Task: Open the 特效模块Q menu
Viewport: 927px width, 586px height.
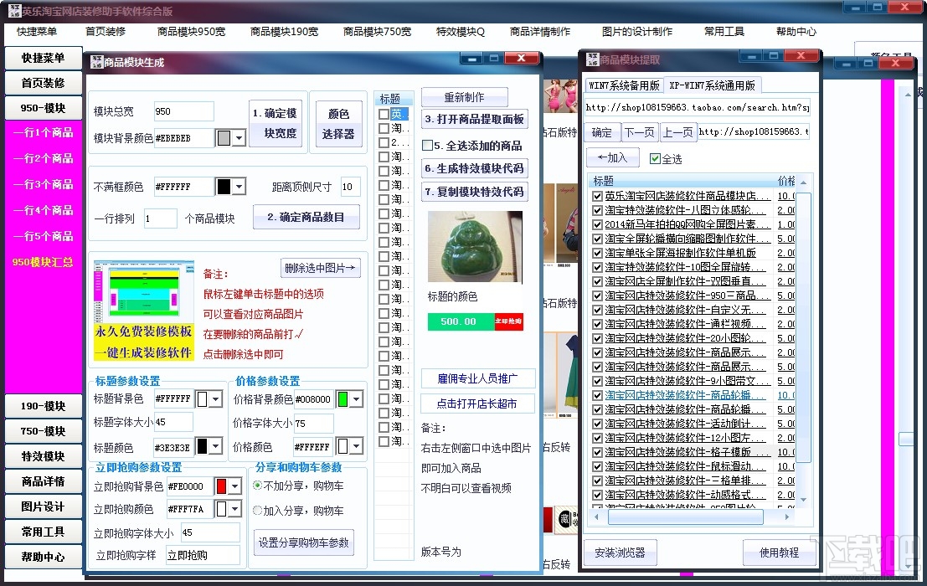Action: (x=460, y=31)
